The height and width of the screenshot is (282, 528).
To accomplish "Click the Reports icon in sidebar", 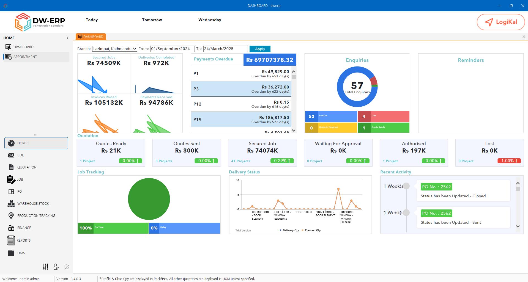I will click(11, 240).
